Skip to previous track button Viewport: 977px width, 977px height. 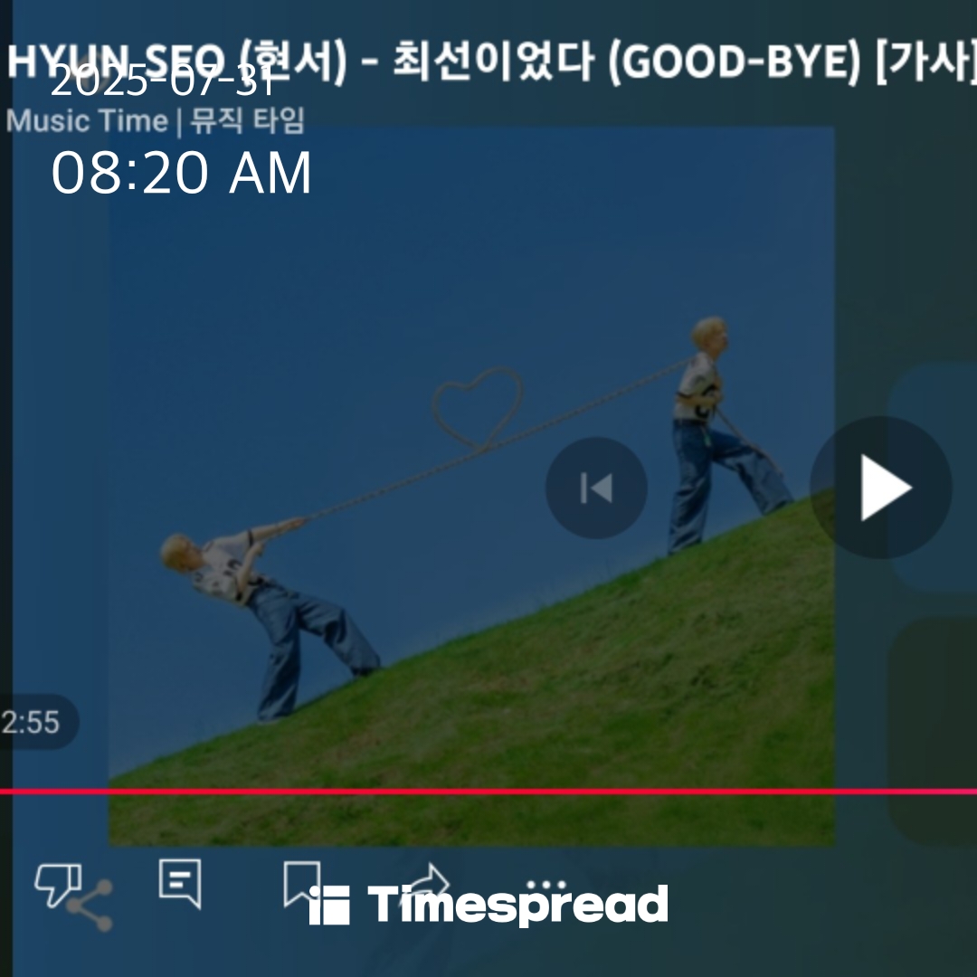(596, 488)
